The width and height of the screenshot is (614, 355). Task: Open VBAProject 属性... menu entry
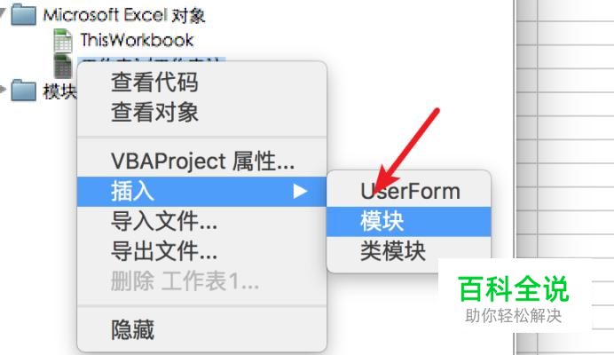201,161
